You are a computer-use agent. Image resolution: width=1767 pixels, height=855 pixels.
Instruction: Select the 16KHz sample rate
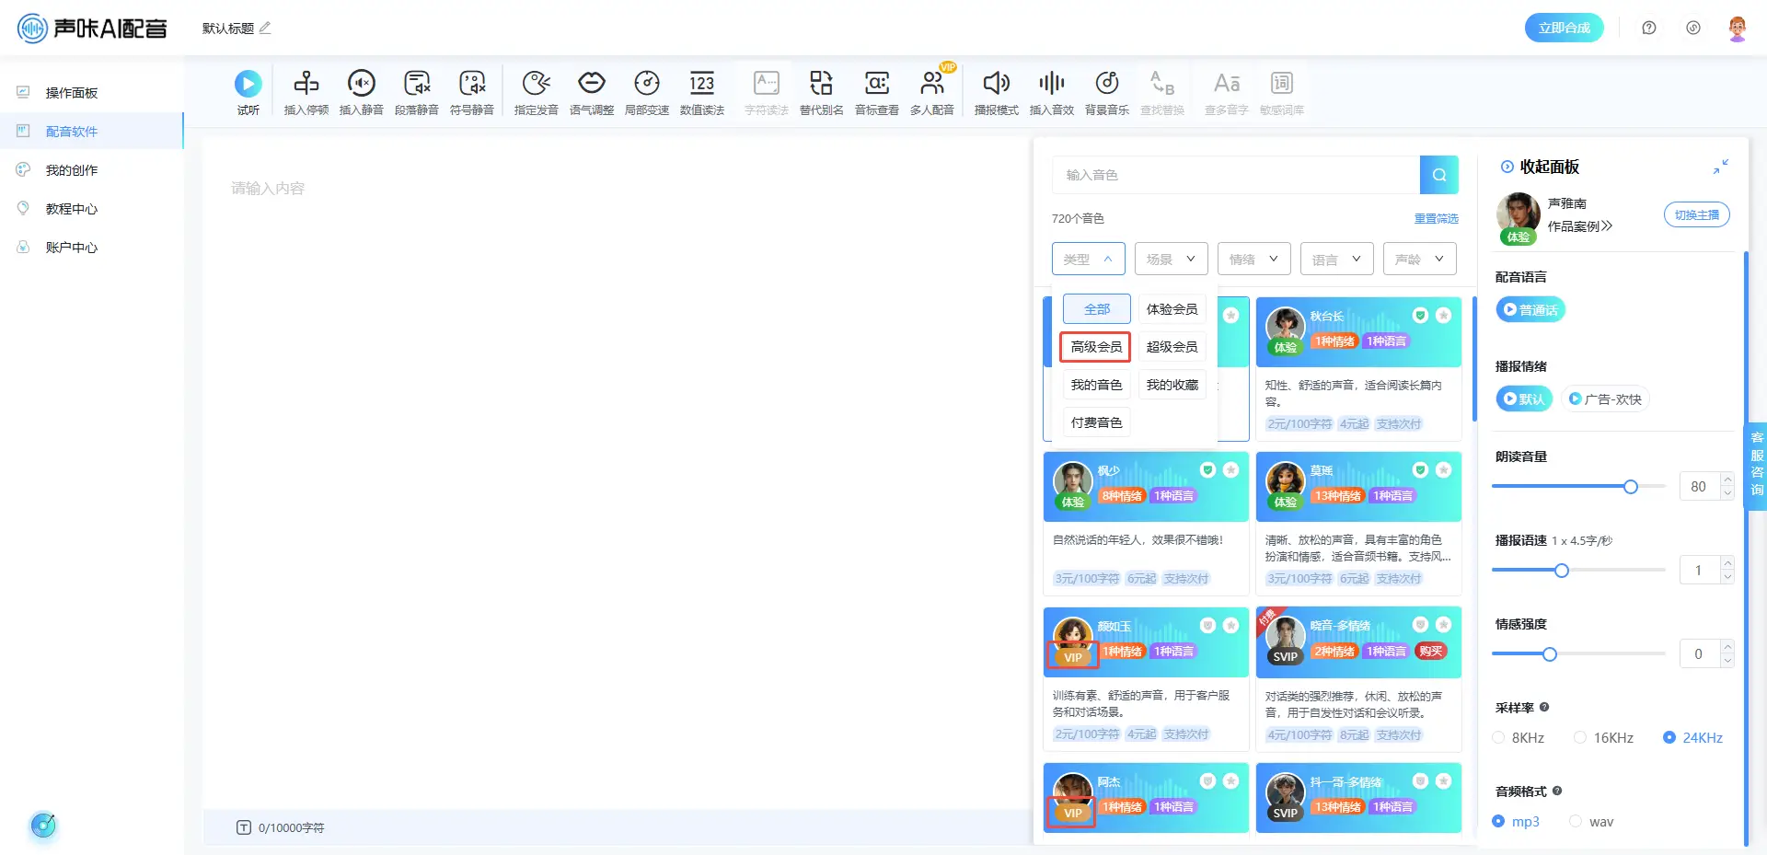(1580, 737)
